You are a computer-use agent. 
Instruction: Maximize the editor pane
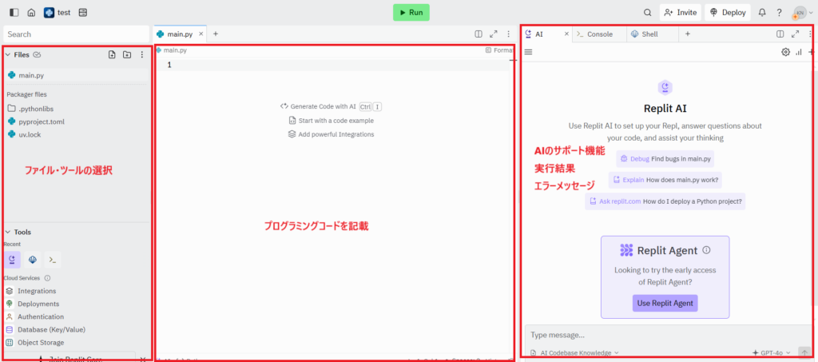(494, 34)
